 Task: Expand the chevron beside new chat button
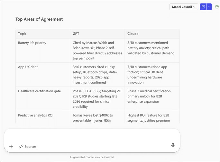(x=209, y=7)
